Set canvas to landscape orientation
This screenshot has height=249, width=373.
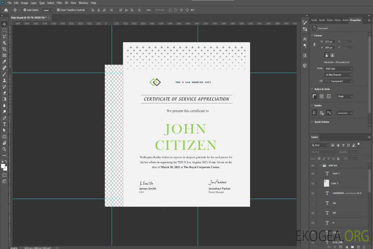(x=332, y=55)
